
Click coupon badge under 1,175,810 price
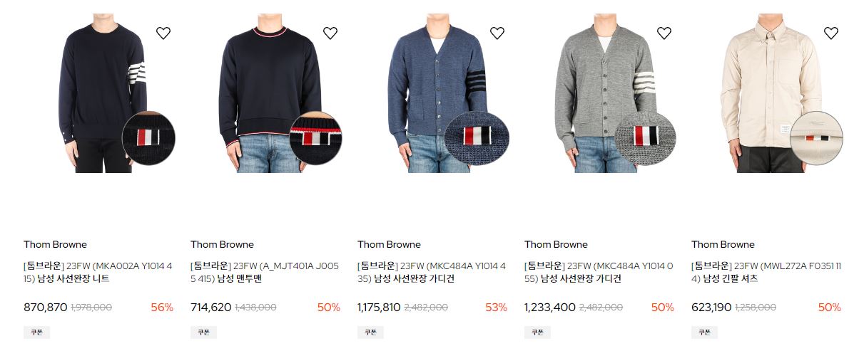(x=370, y=332)
